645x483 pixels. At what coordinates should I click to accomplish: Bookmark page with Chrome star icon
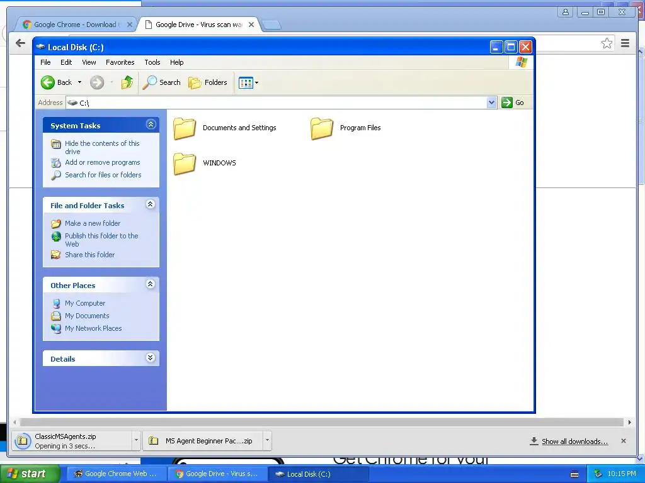(607, 43)
